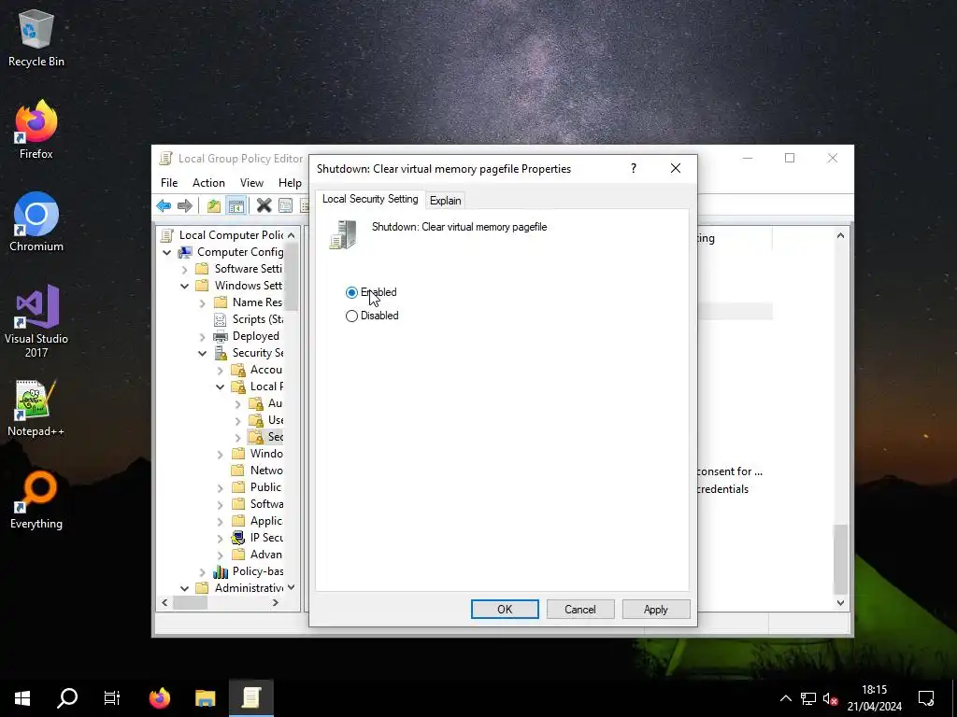Expand the Account Policies node
Screen dimensions: 957x717
click(220, 370)
